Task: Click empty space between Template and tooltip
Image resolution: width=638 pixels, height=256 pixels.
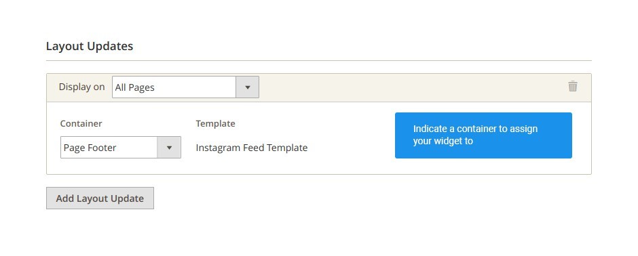Action: tap(351, 135)
